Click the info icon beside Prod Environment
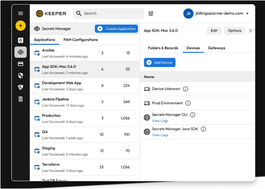This screenshot has width=265, height=189. click(188, 103)
